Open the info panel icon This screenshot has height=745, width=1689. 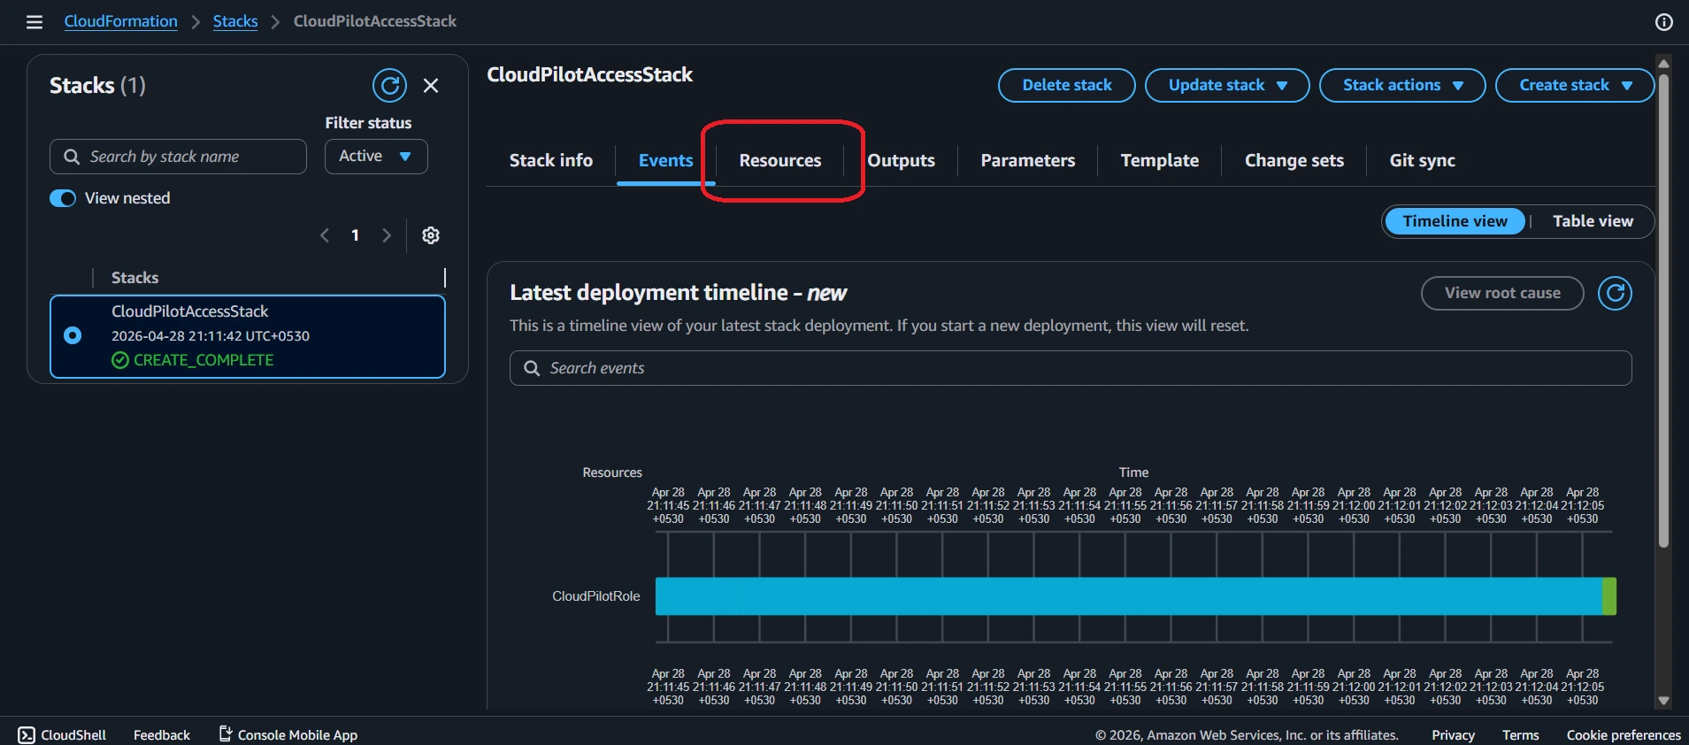pos(1664,22)
